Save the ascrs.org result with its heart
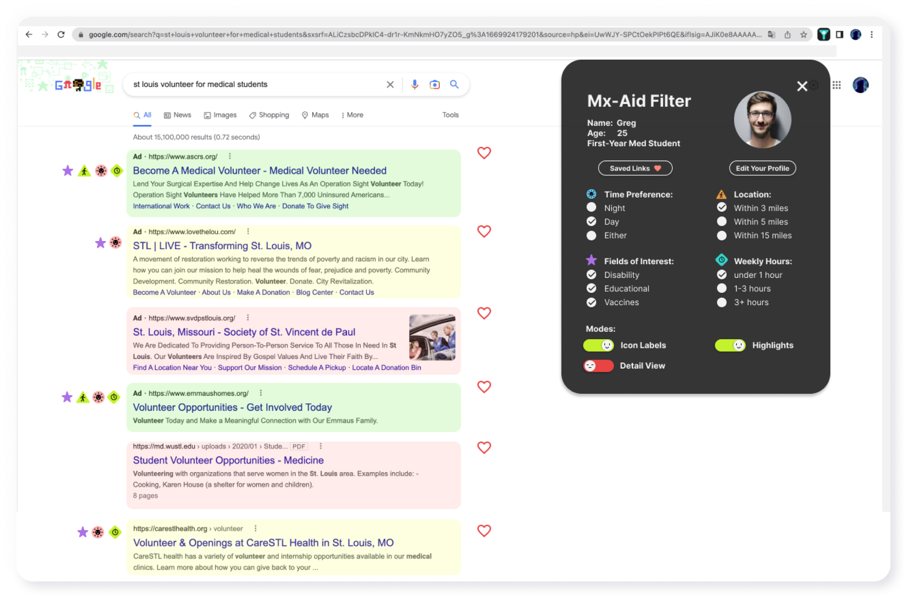Screen dimensions: 907x598 tap(484, 153)
